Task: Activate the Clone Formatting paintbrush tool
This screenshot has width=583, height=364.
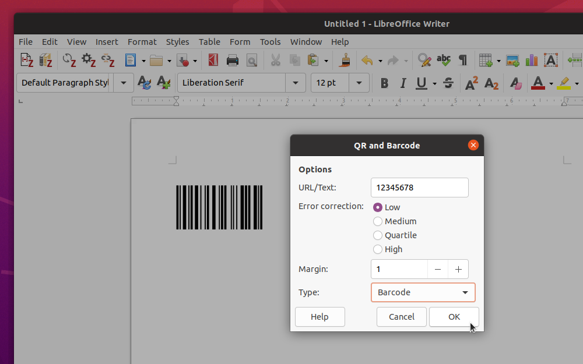Action: [344, 60]
